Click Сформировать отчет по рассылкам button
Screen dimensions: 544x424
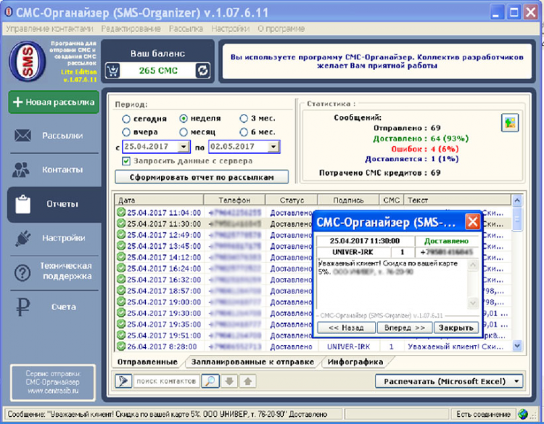point(202,177)
